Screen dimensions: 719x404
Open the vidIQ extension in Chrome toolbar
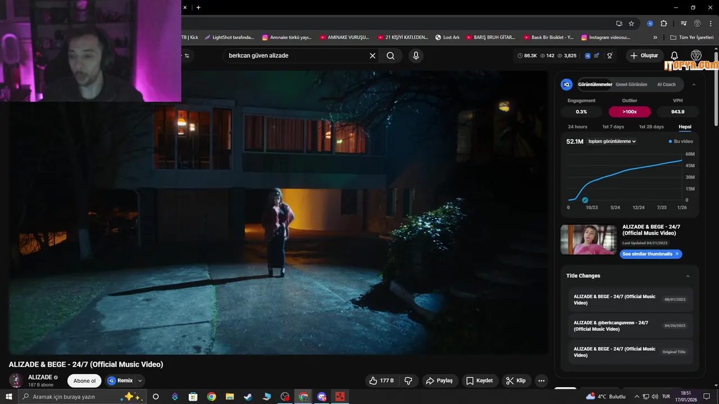tap(650, 24)
